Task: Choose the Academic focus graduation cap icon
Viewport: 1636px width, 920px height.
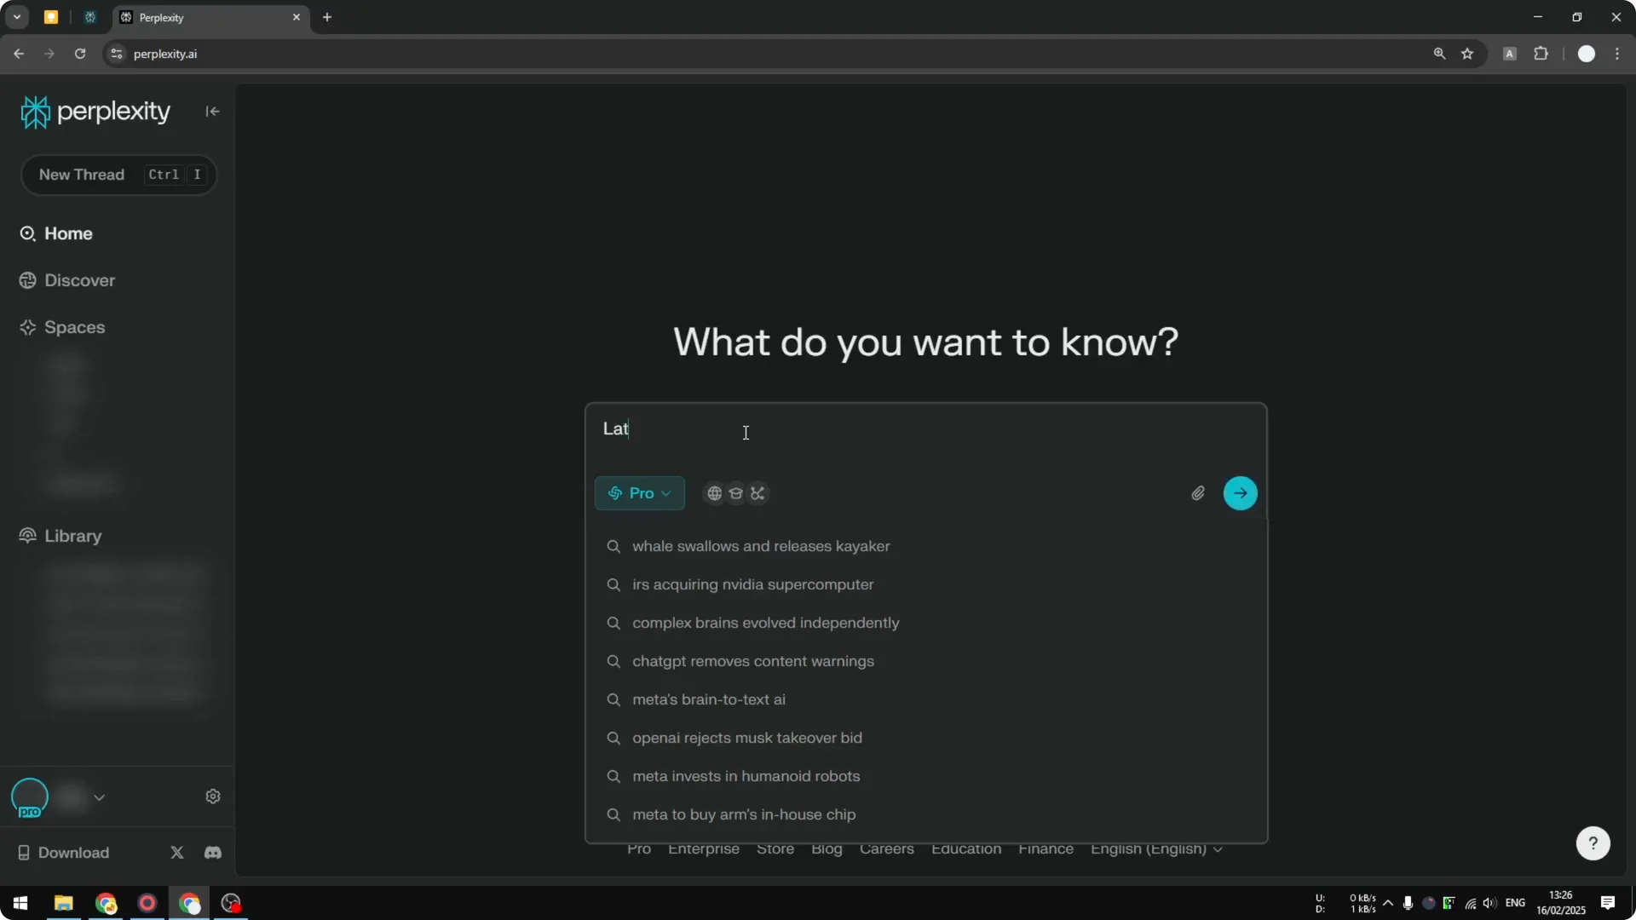Action: (735, 493)
